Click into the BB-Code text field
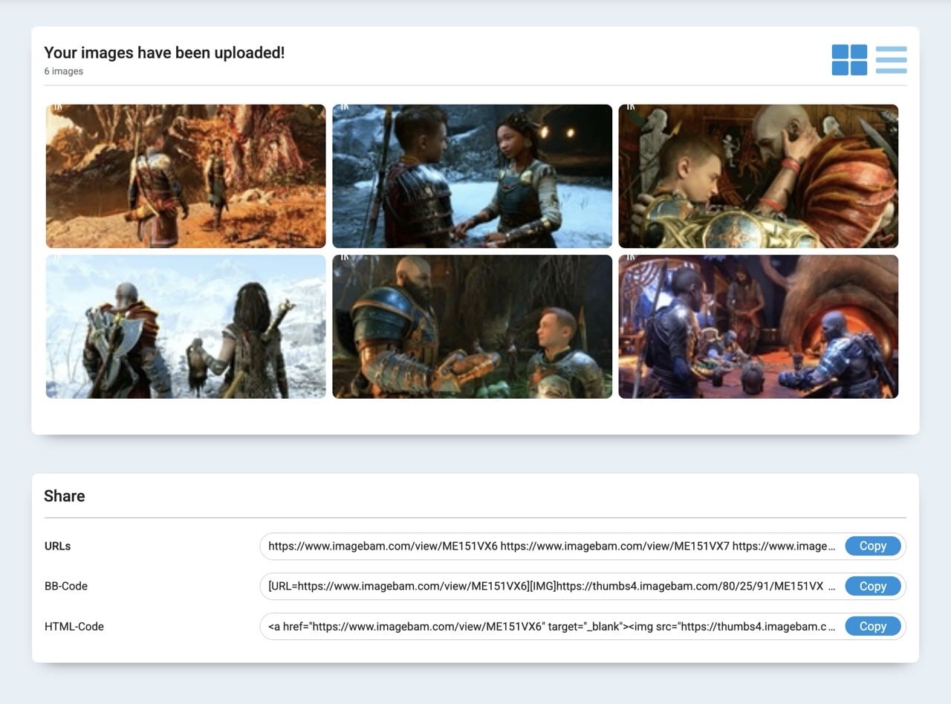 552,586
